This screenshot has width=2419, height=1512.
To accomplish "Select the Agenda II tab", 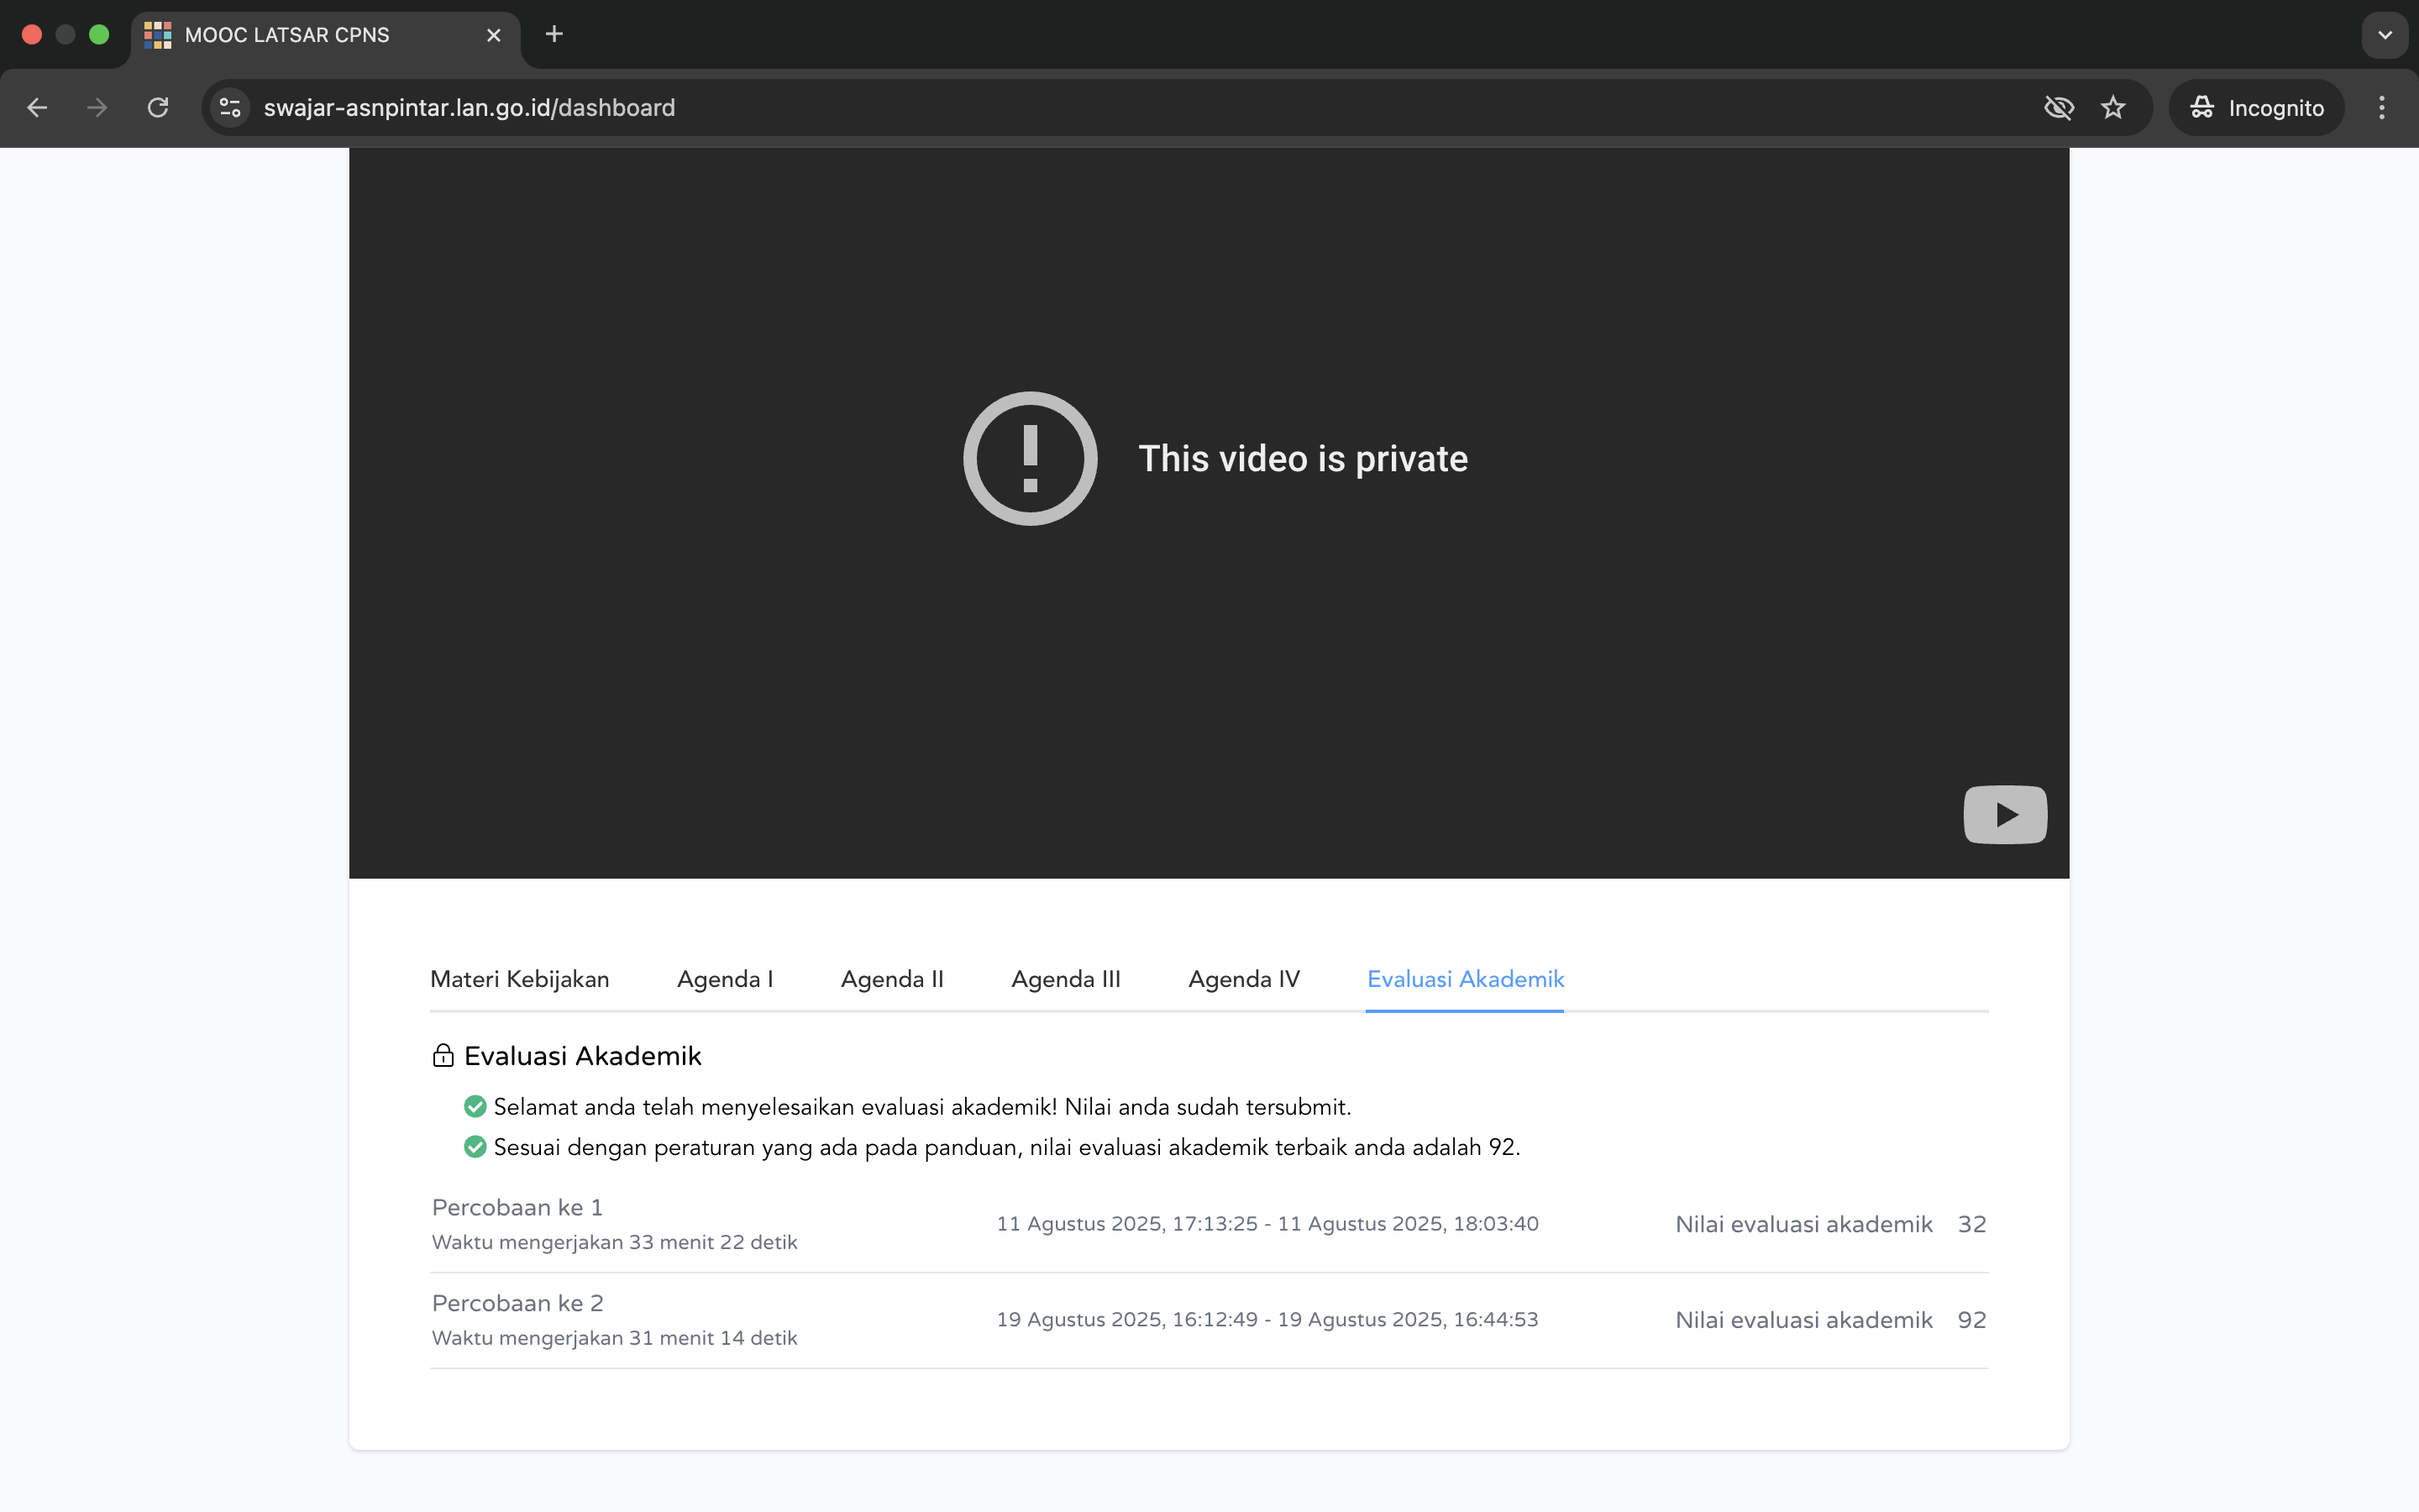I will (x=892, y=979).
